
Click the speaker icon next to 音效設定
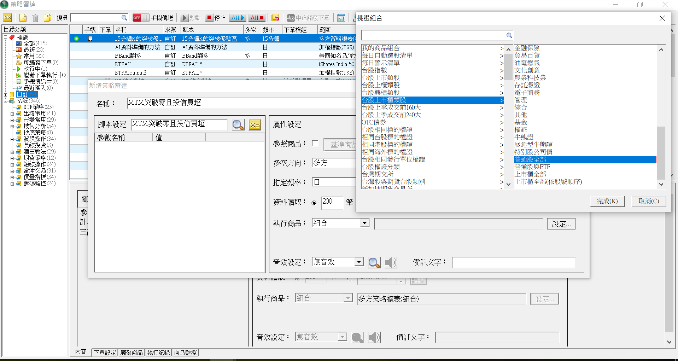coord(391,262)
